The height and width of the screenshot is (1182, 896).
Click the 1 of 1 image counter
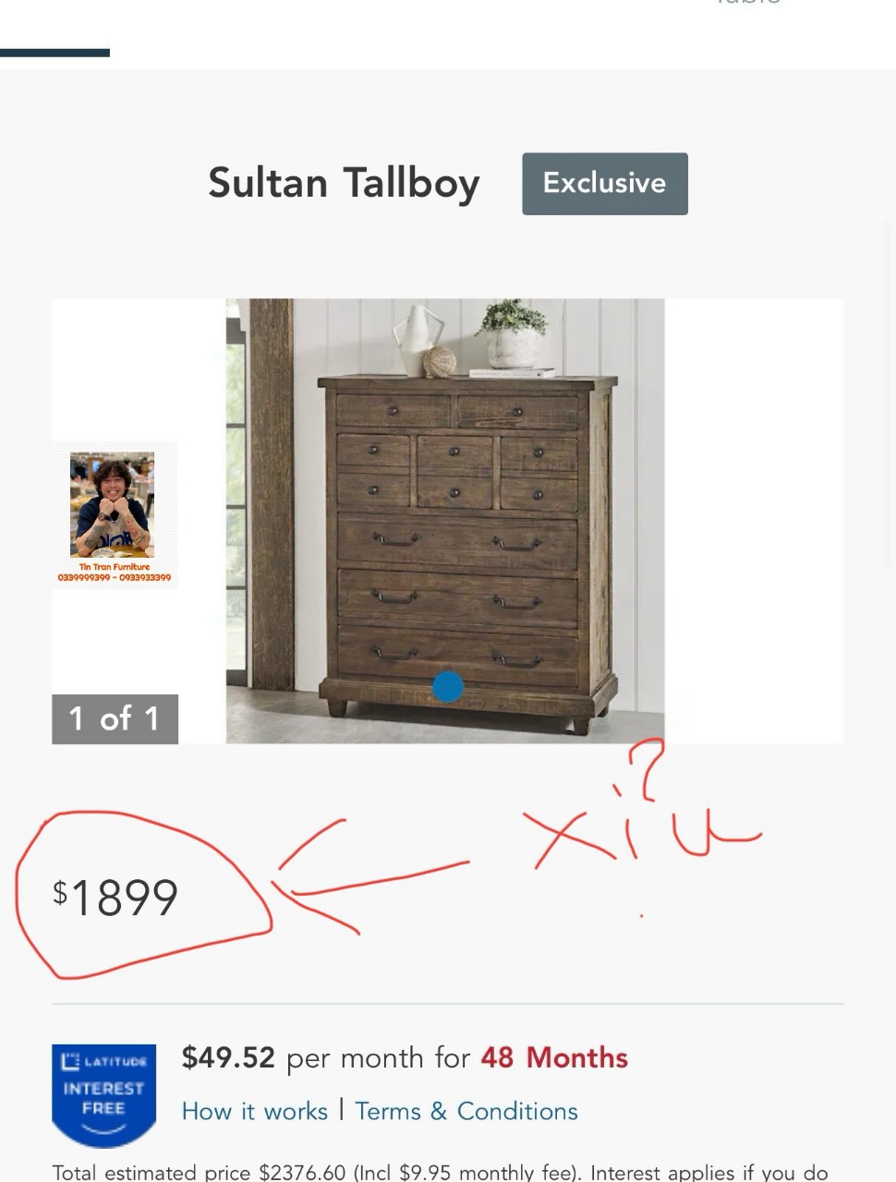(115, 718)
